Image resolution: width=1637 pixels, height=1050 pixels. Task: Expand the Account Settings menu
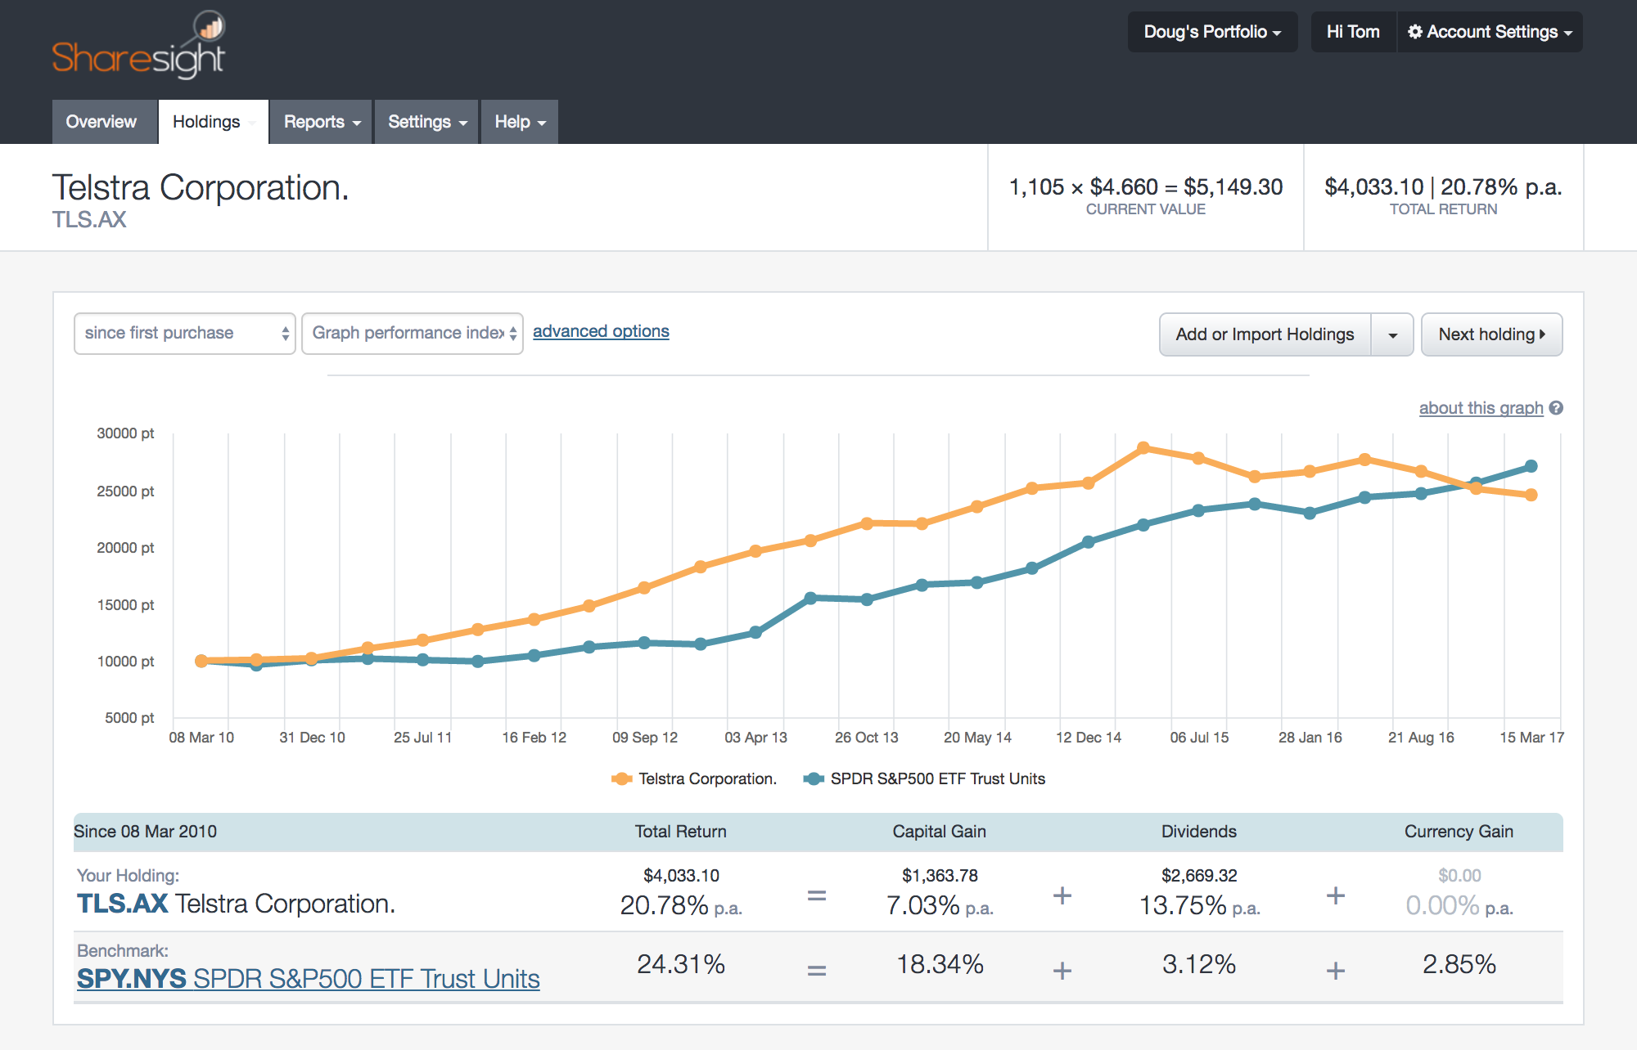(1490, 31)
